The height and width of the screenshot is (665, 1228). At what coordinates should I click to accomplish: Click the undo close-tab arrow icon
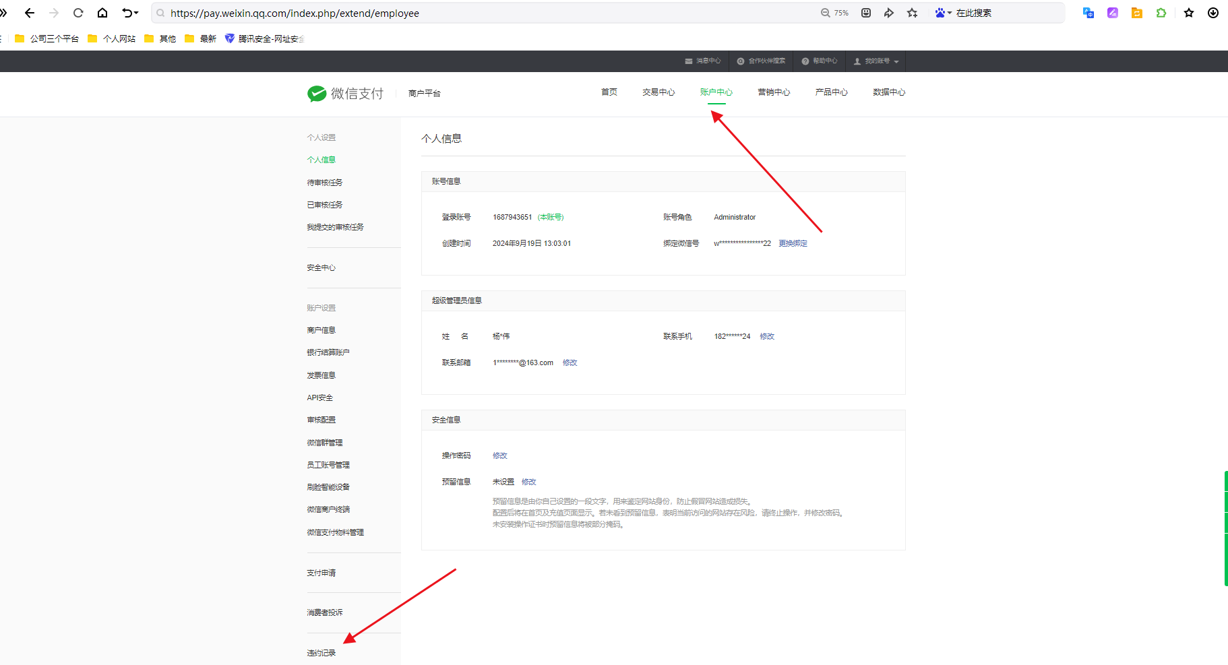pyautogui.click(x=127, y=13)
